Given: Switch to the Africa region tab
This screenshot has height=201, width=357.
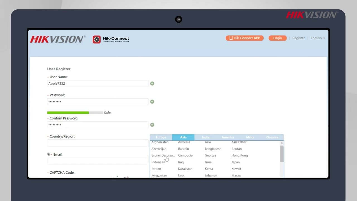Looking at the screenshot, I should (x=250, y=137).
